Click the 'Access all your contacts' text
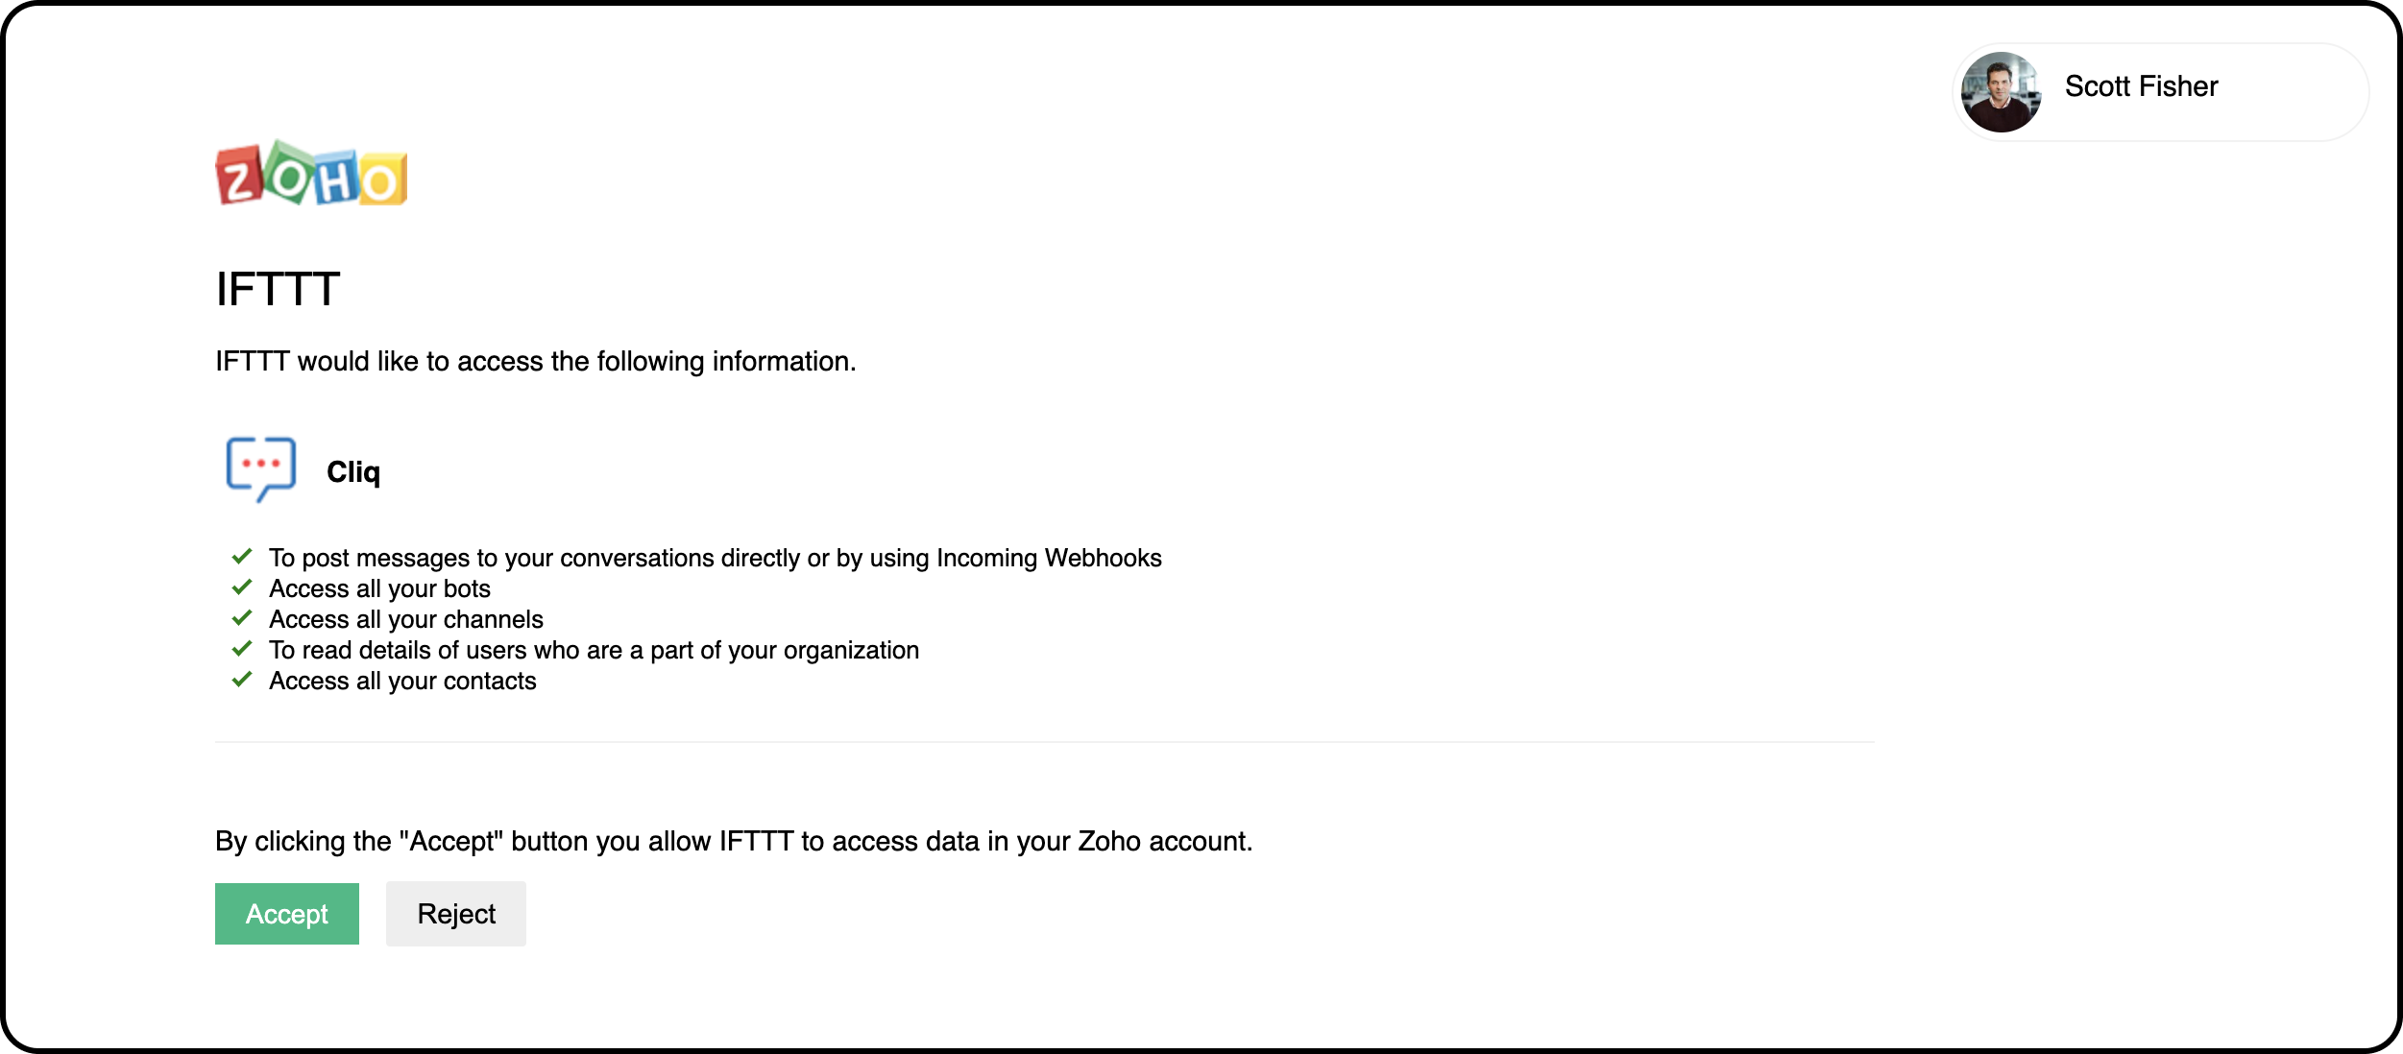The image size is (2403, 1054). pyautogui.click(x=402, y=681)
